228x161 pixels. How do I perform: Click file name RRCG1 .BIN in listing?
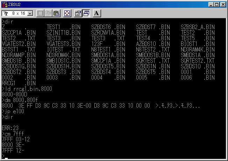click(x=19, y=83)
